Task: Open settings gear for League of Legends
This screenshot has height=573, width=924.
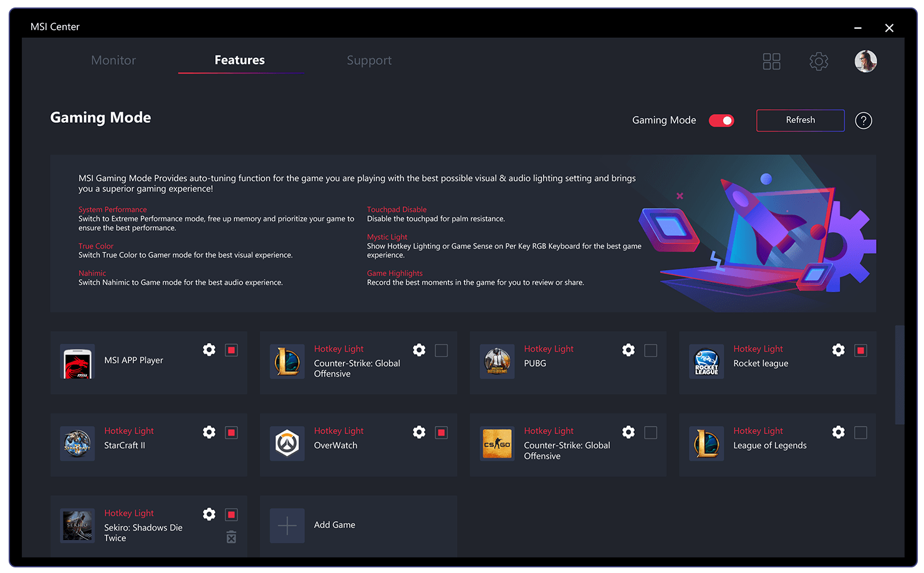Action: click(839, 432)
